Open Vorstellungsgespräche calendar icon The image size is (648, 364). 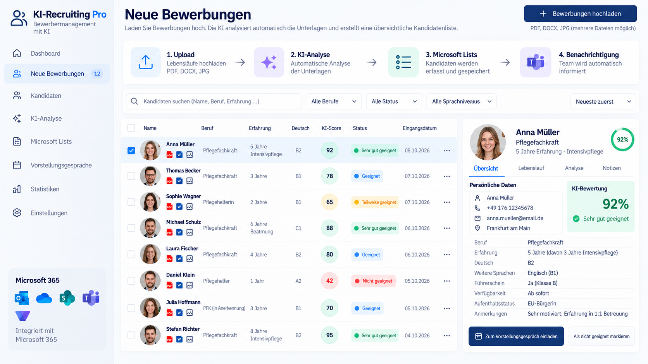17,165
